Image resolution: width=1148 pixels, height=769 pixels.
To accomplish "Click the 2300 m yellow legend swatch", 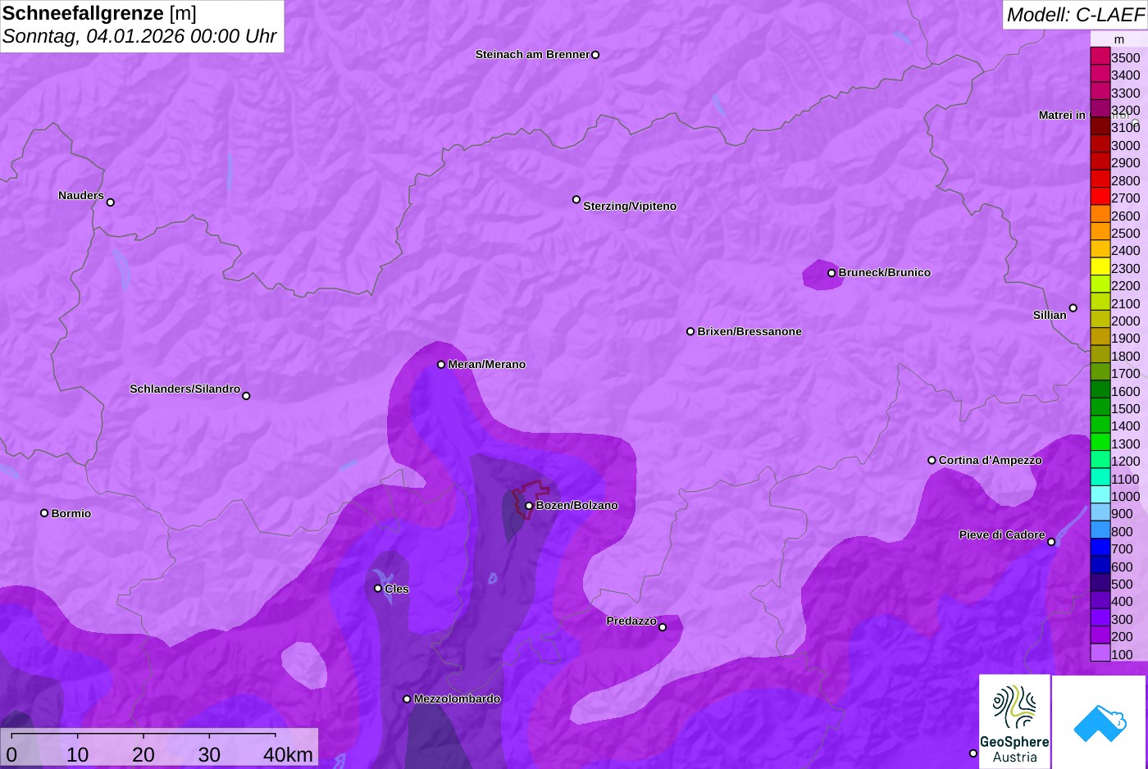I will [x=1100, y=267].
